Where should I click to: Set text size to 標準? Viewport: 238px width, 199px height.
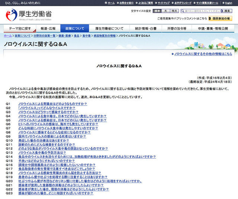coord(157,11)
